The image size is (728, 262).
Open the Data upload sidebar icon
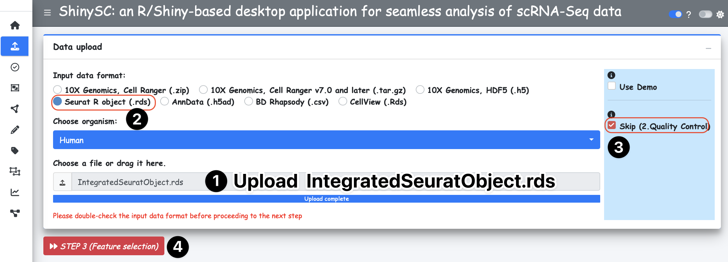15,46
